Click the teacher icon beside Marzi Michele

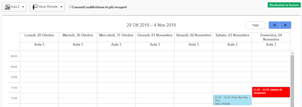point(35,7)
